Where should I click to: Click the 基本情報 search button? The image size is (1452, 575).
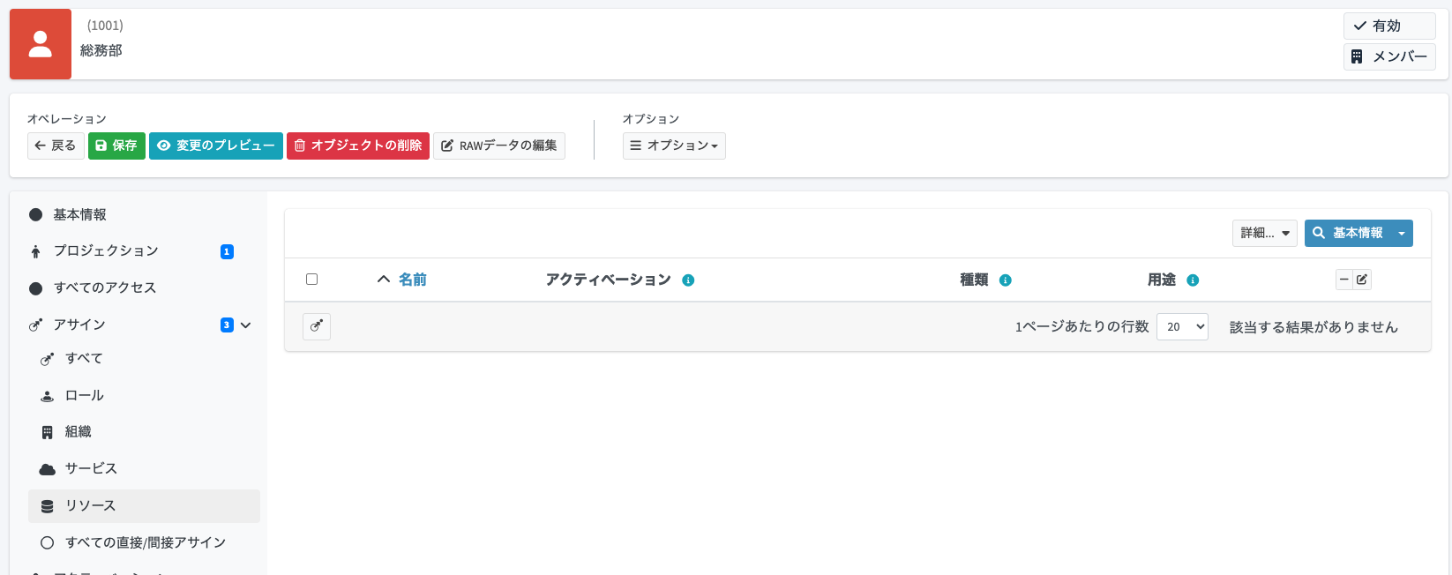(1347, 233)
